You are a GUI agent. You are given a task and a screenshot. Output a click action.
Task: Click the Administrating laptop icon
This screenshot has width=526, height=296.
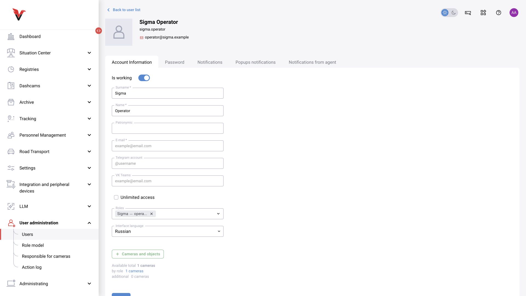click(x=11, y=283)
